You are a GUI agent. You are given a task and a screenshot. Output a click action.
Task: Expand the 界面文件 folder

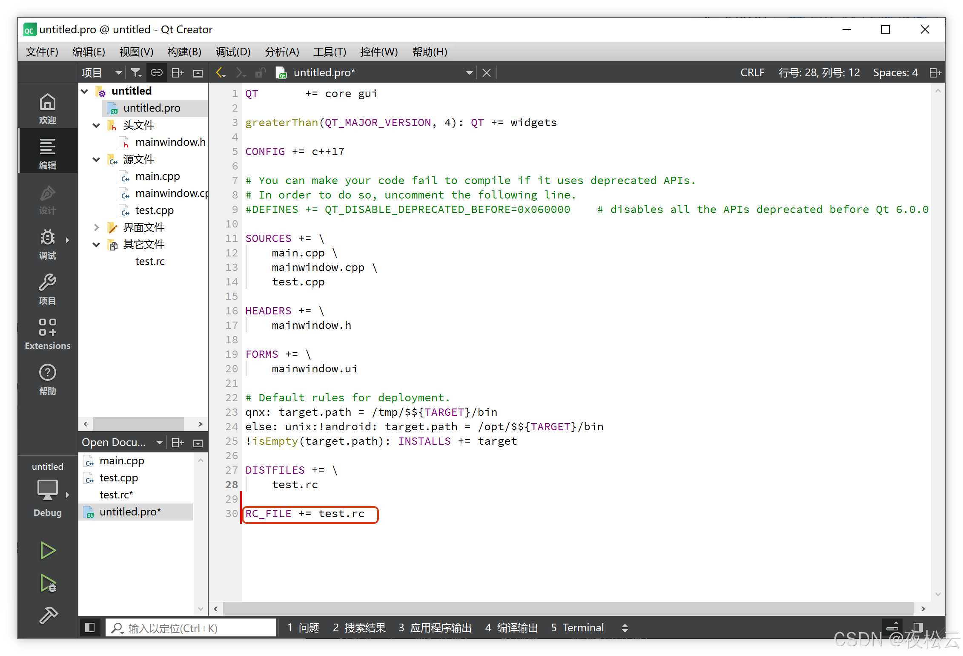tap(96, 227)
